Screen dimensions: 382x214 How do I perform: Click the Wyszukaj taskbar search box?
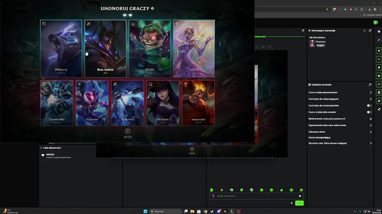pos(166,211)
